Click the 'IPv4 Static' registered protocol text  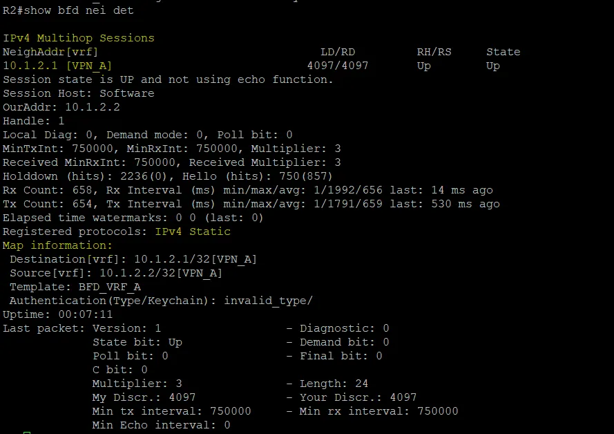pyautogui.click(x=193, y=232)
